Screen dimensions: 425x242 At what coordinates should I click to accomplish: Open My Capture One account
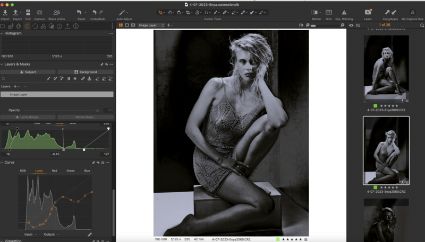tap(412, 12)
